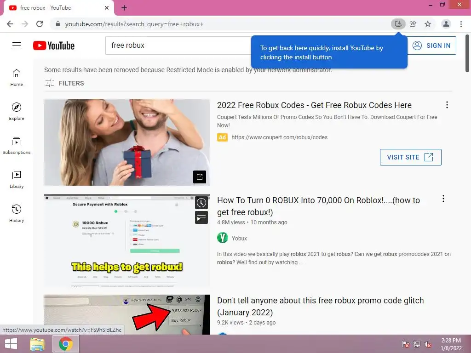Click the Yobux channel avatar

(x=223, y=238)
